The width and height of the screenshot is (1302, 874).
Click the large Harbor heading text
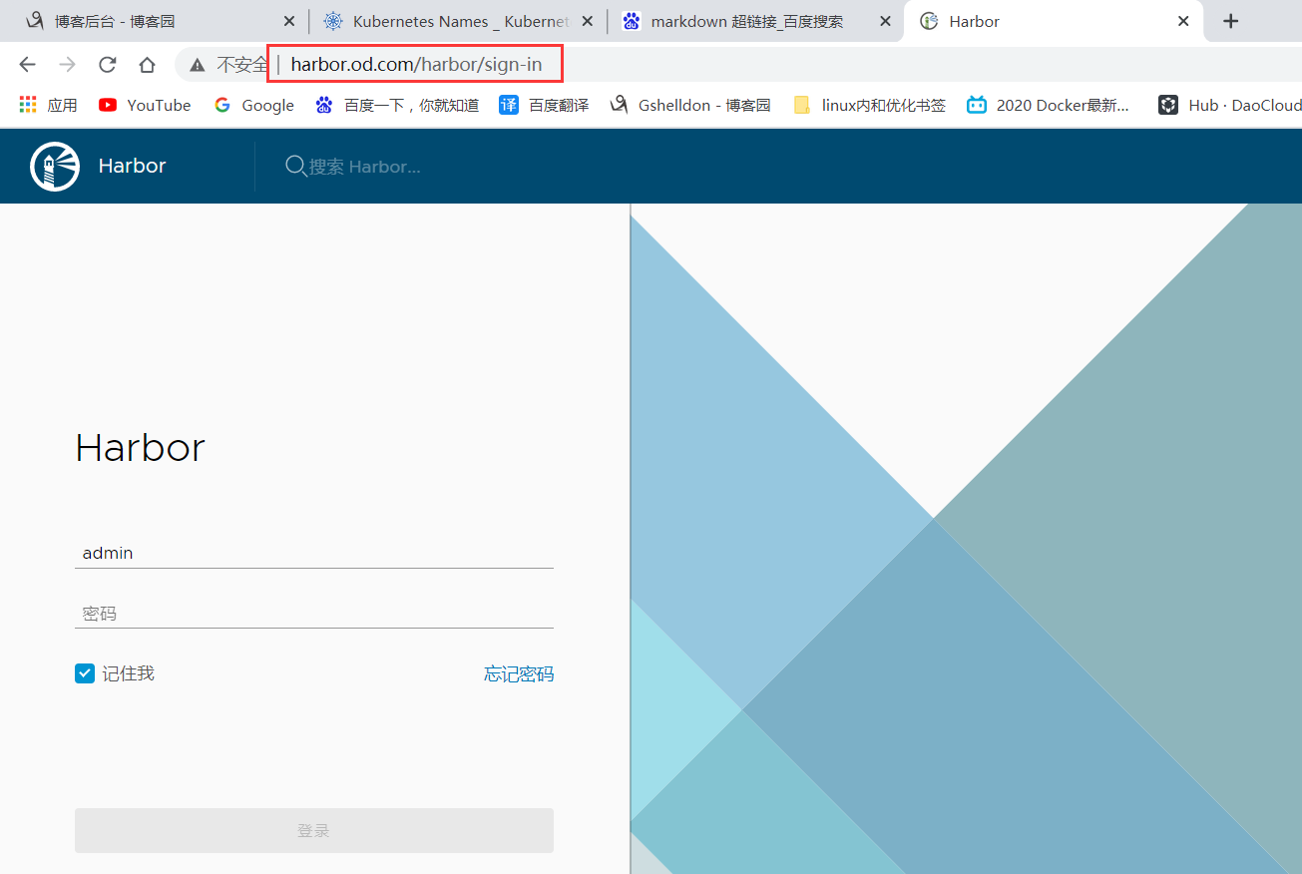(x=140, y=448)
